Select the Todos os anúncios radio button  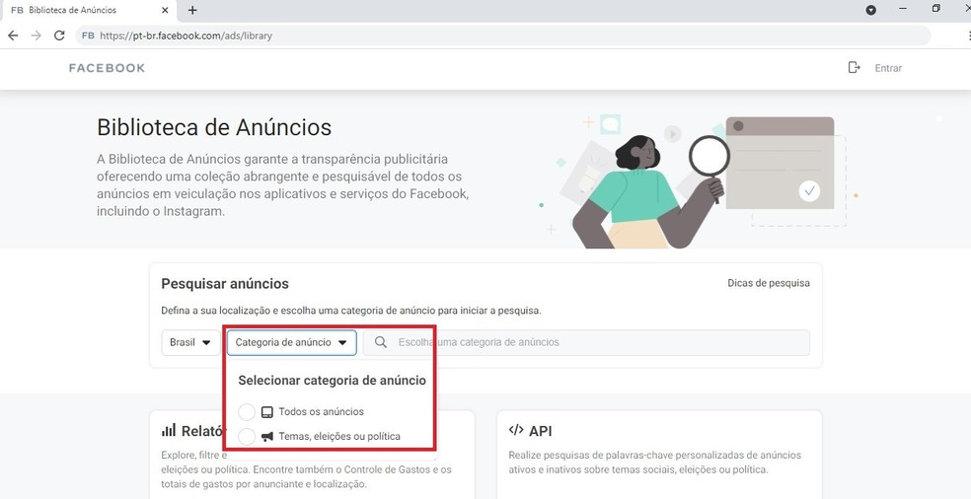point(247,411)
